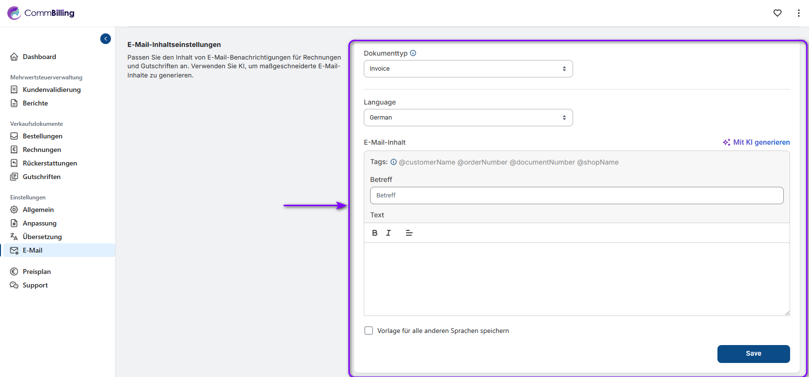Click the heart favorite icon

[778, 13]
